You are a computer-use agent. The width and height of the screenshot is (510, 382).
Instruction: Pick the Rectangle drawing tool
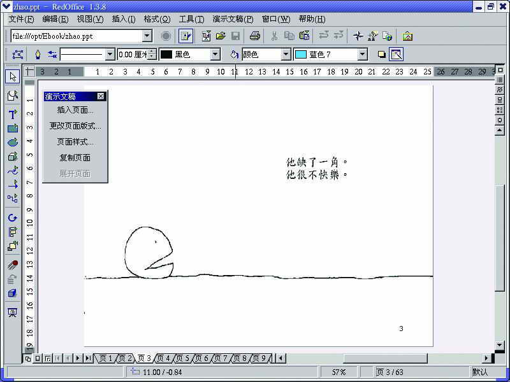pos(13,129)
